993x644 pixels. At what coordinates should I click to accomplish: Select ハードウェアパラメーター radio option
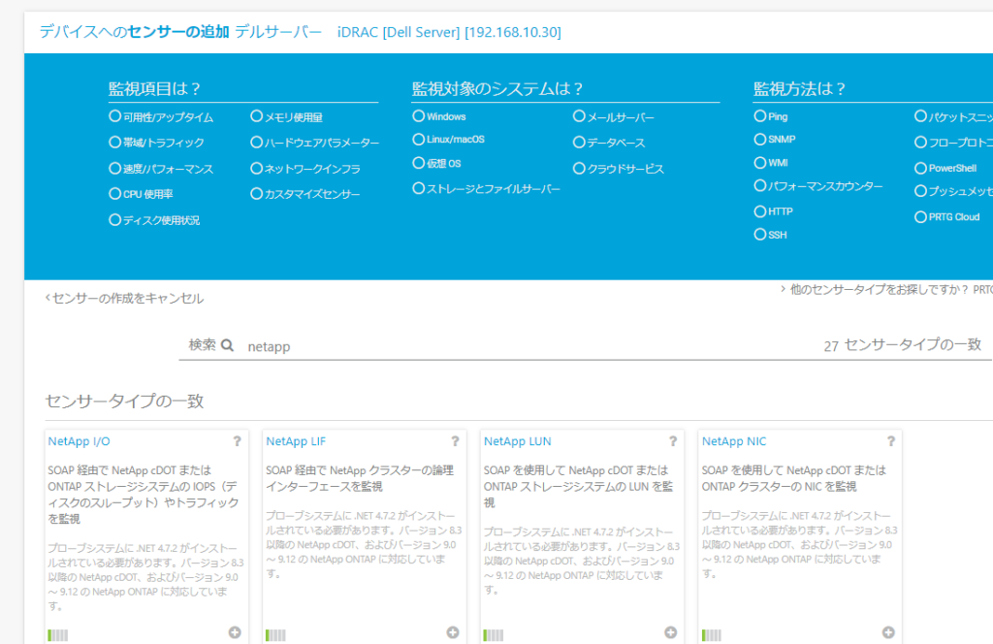[256, 143]
